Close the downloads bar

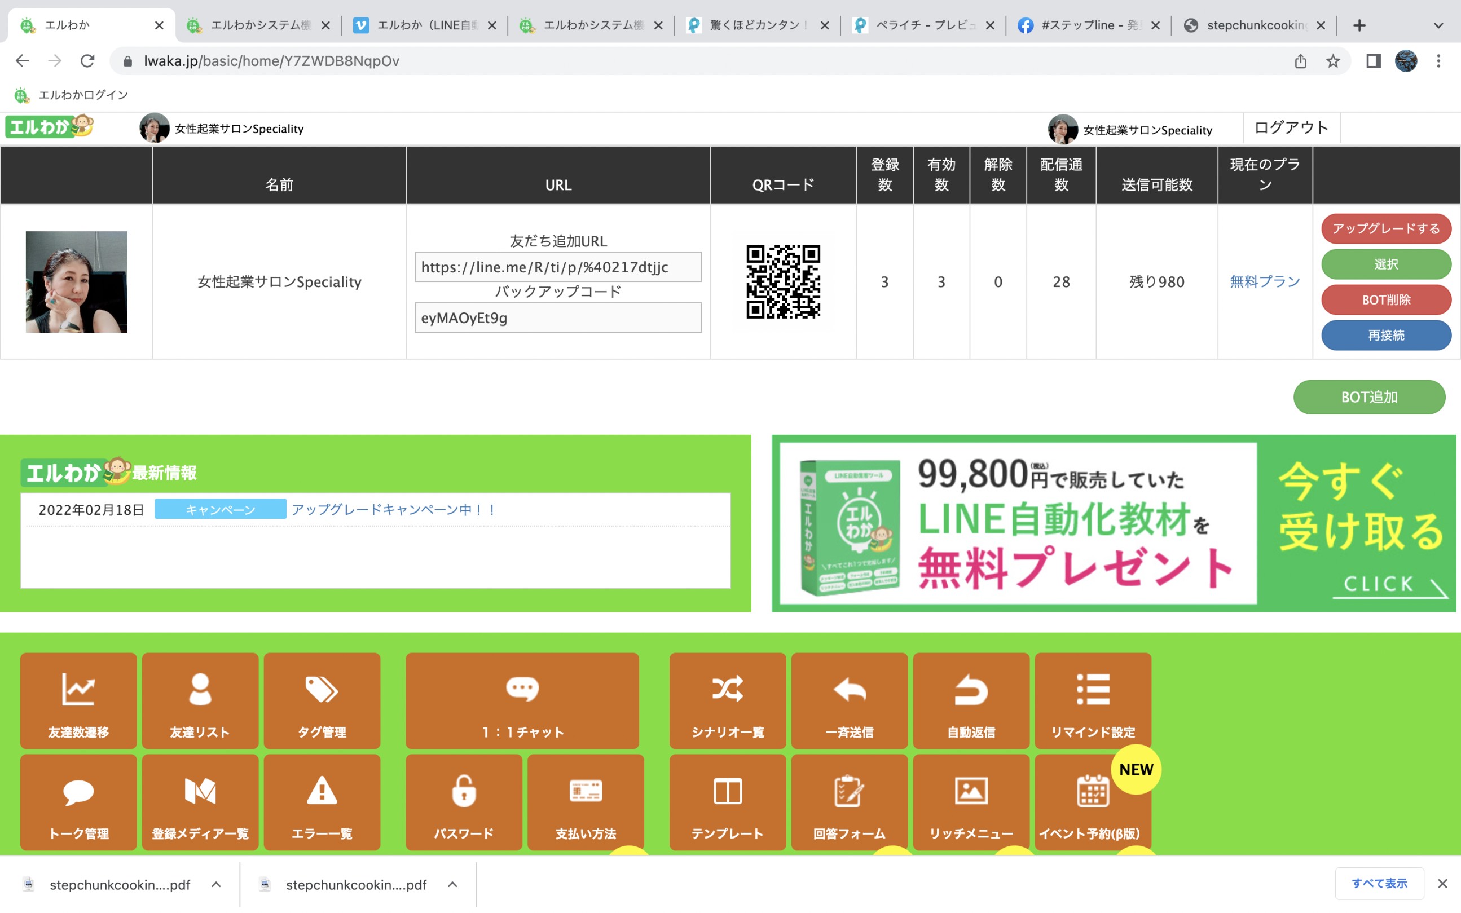click(x=1443, y=884)
